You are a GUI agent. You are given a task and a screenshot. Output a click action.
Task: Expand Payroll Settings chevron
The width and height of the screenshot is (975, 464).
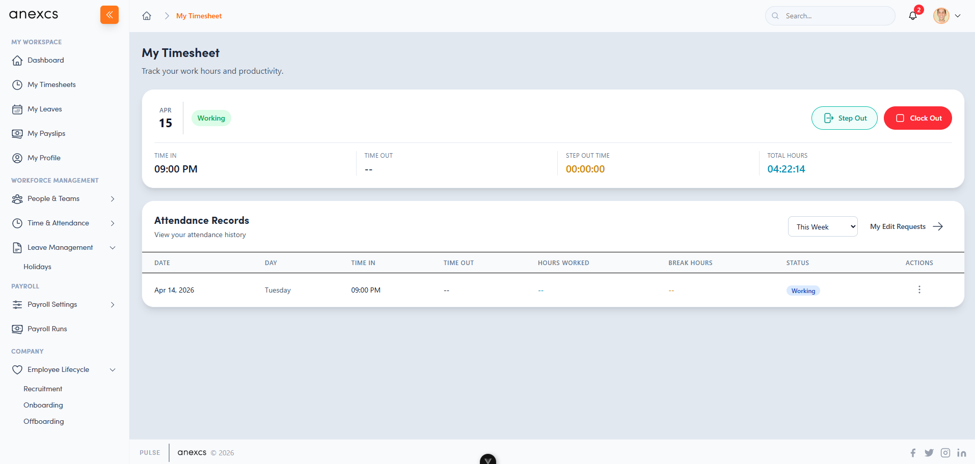tap(113, 305)
